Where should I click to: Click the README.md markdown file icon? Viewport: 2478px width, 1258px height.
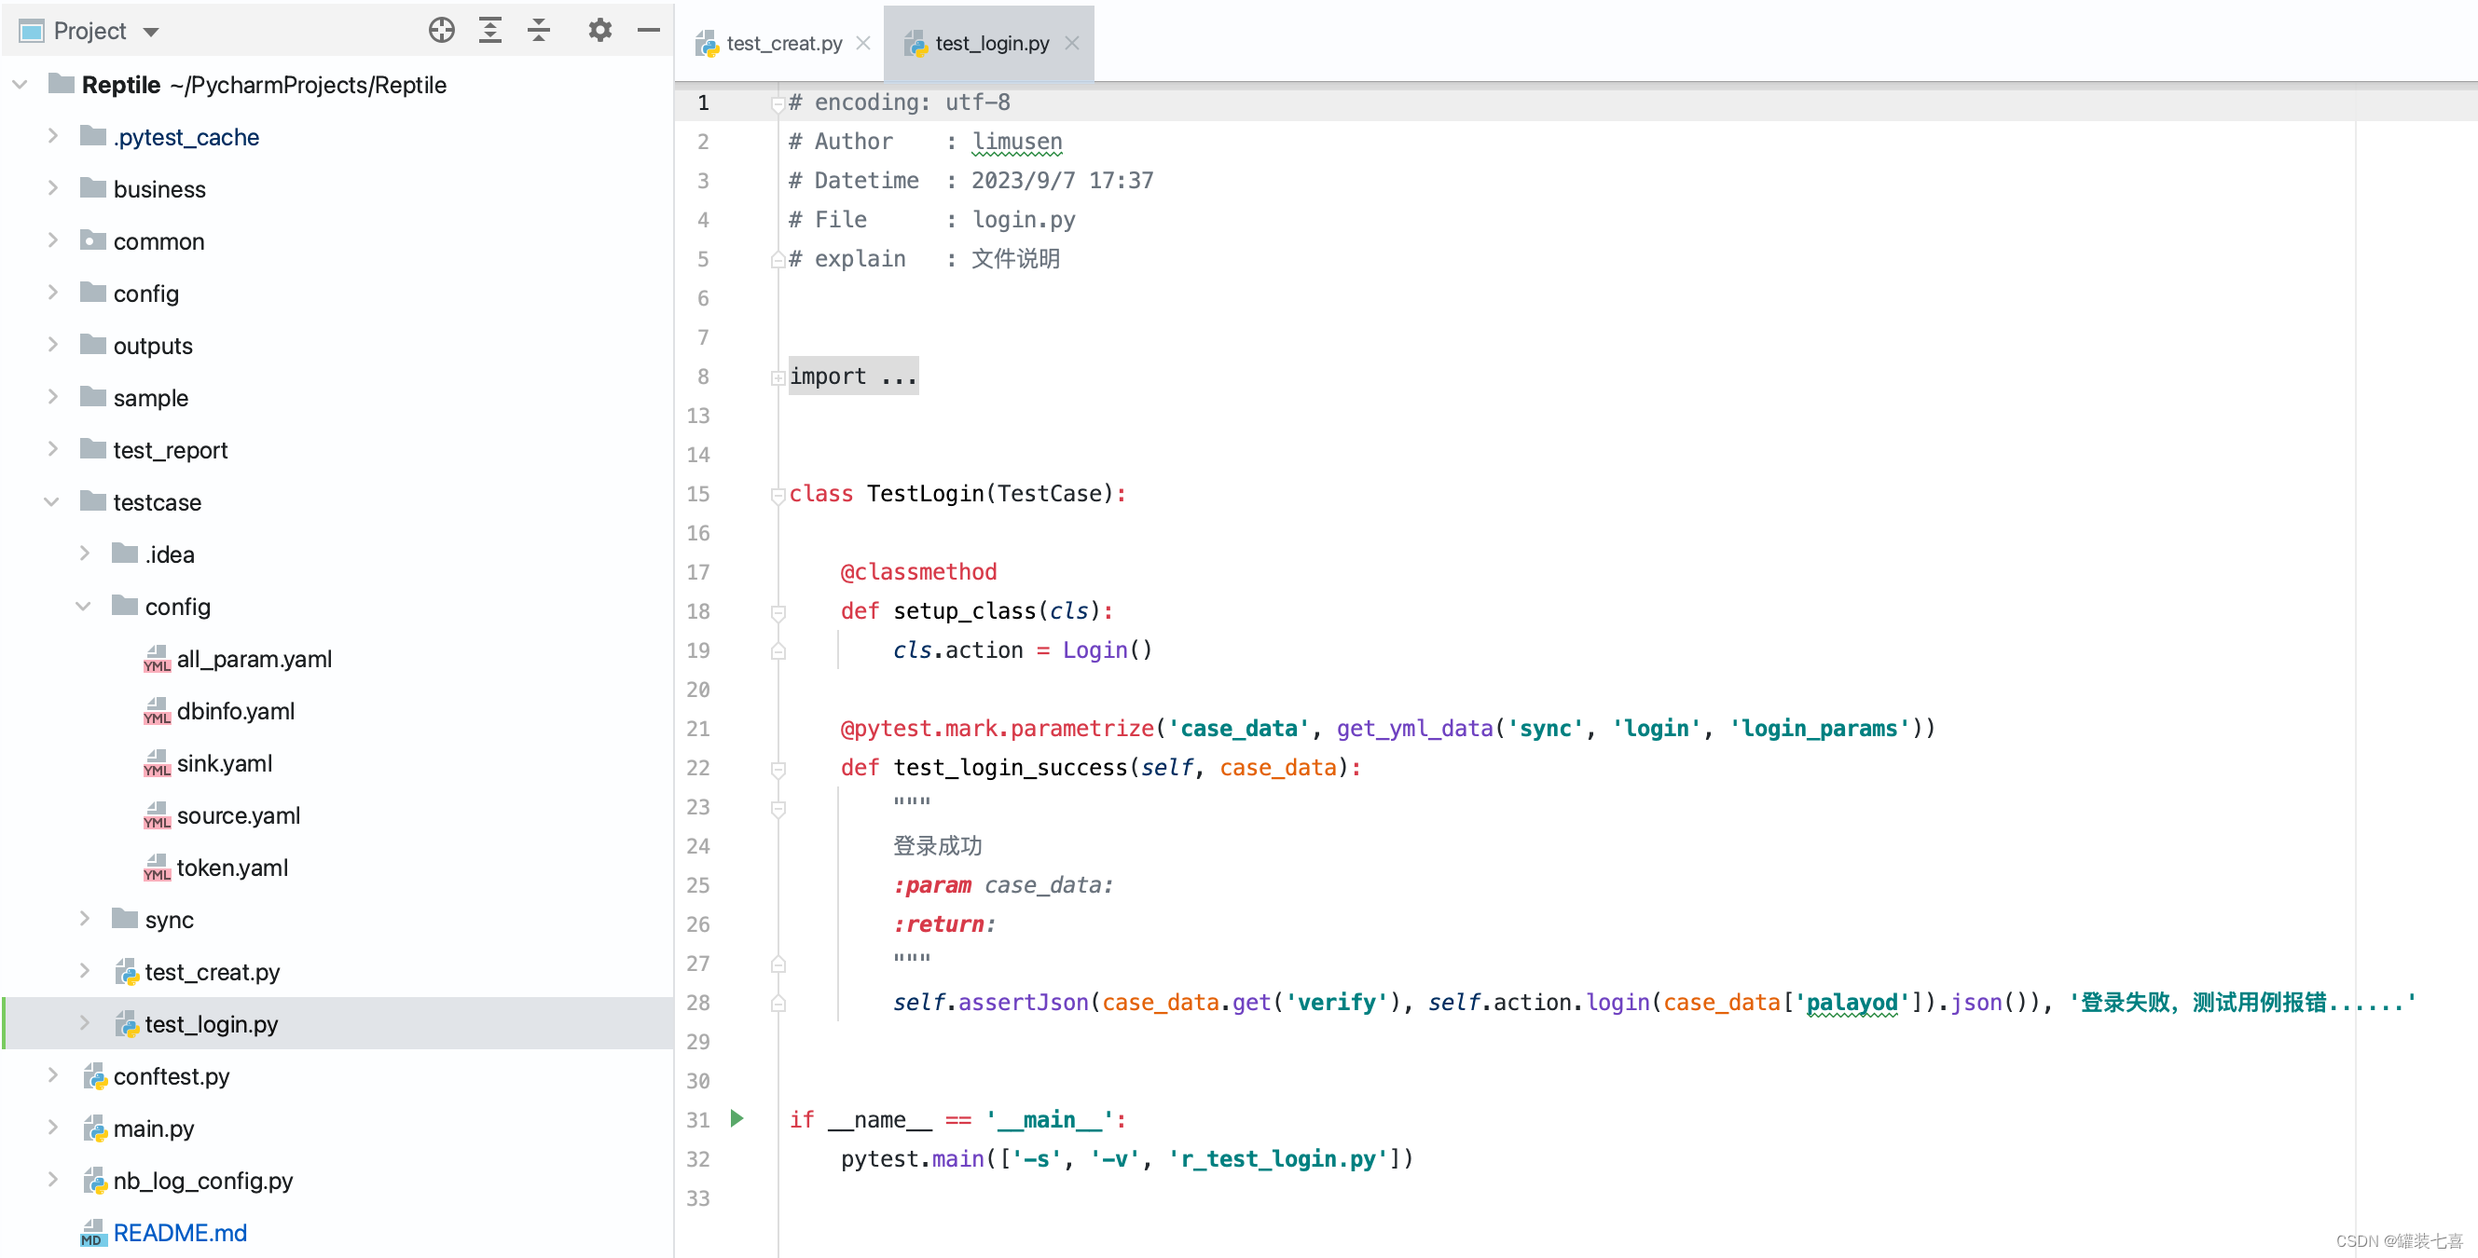coord(93,1233)
